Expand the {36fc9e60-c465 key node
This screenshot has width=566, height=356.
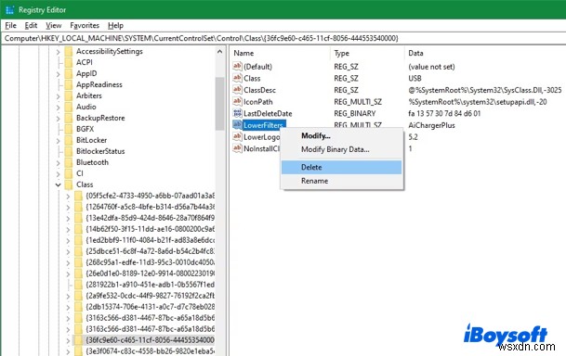point(68,340)
